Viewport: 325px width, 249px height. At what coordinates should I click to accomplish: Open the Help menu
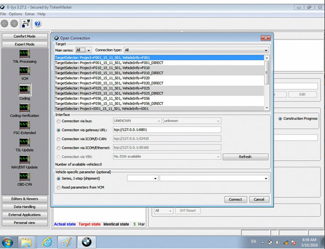[x=41, y=14]
